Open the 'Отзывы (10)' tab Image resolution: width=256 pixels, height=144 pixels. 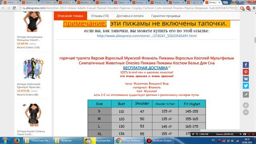100,16
